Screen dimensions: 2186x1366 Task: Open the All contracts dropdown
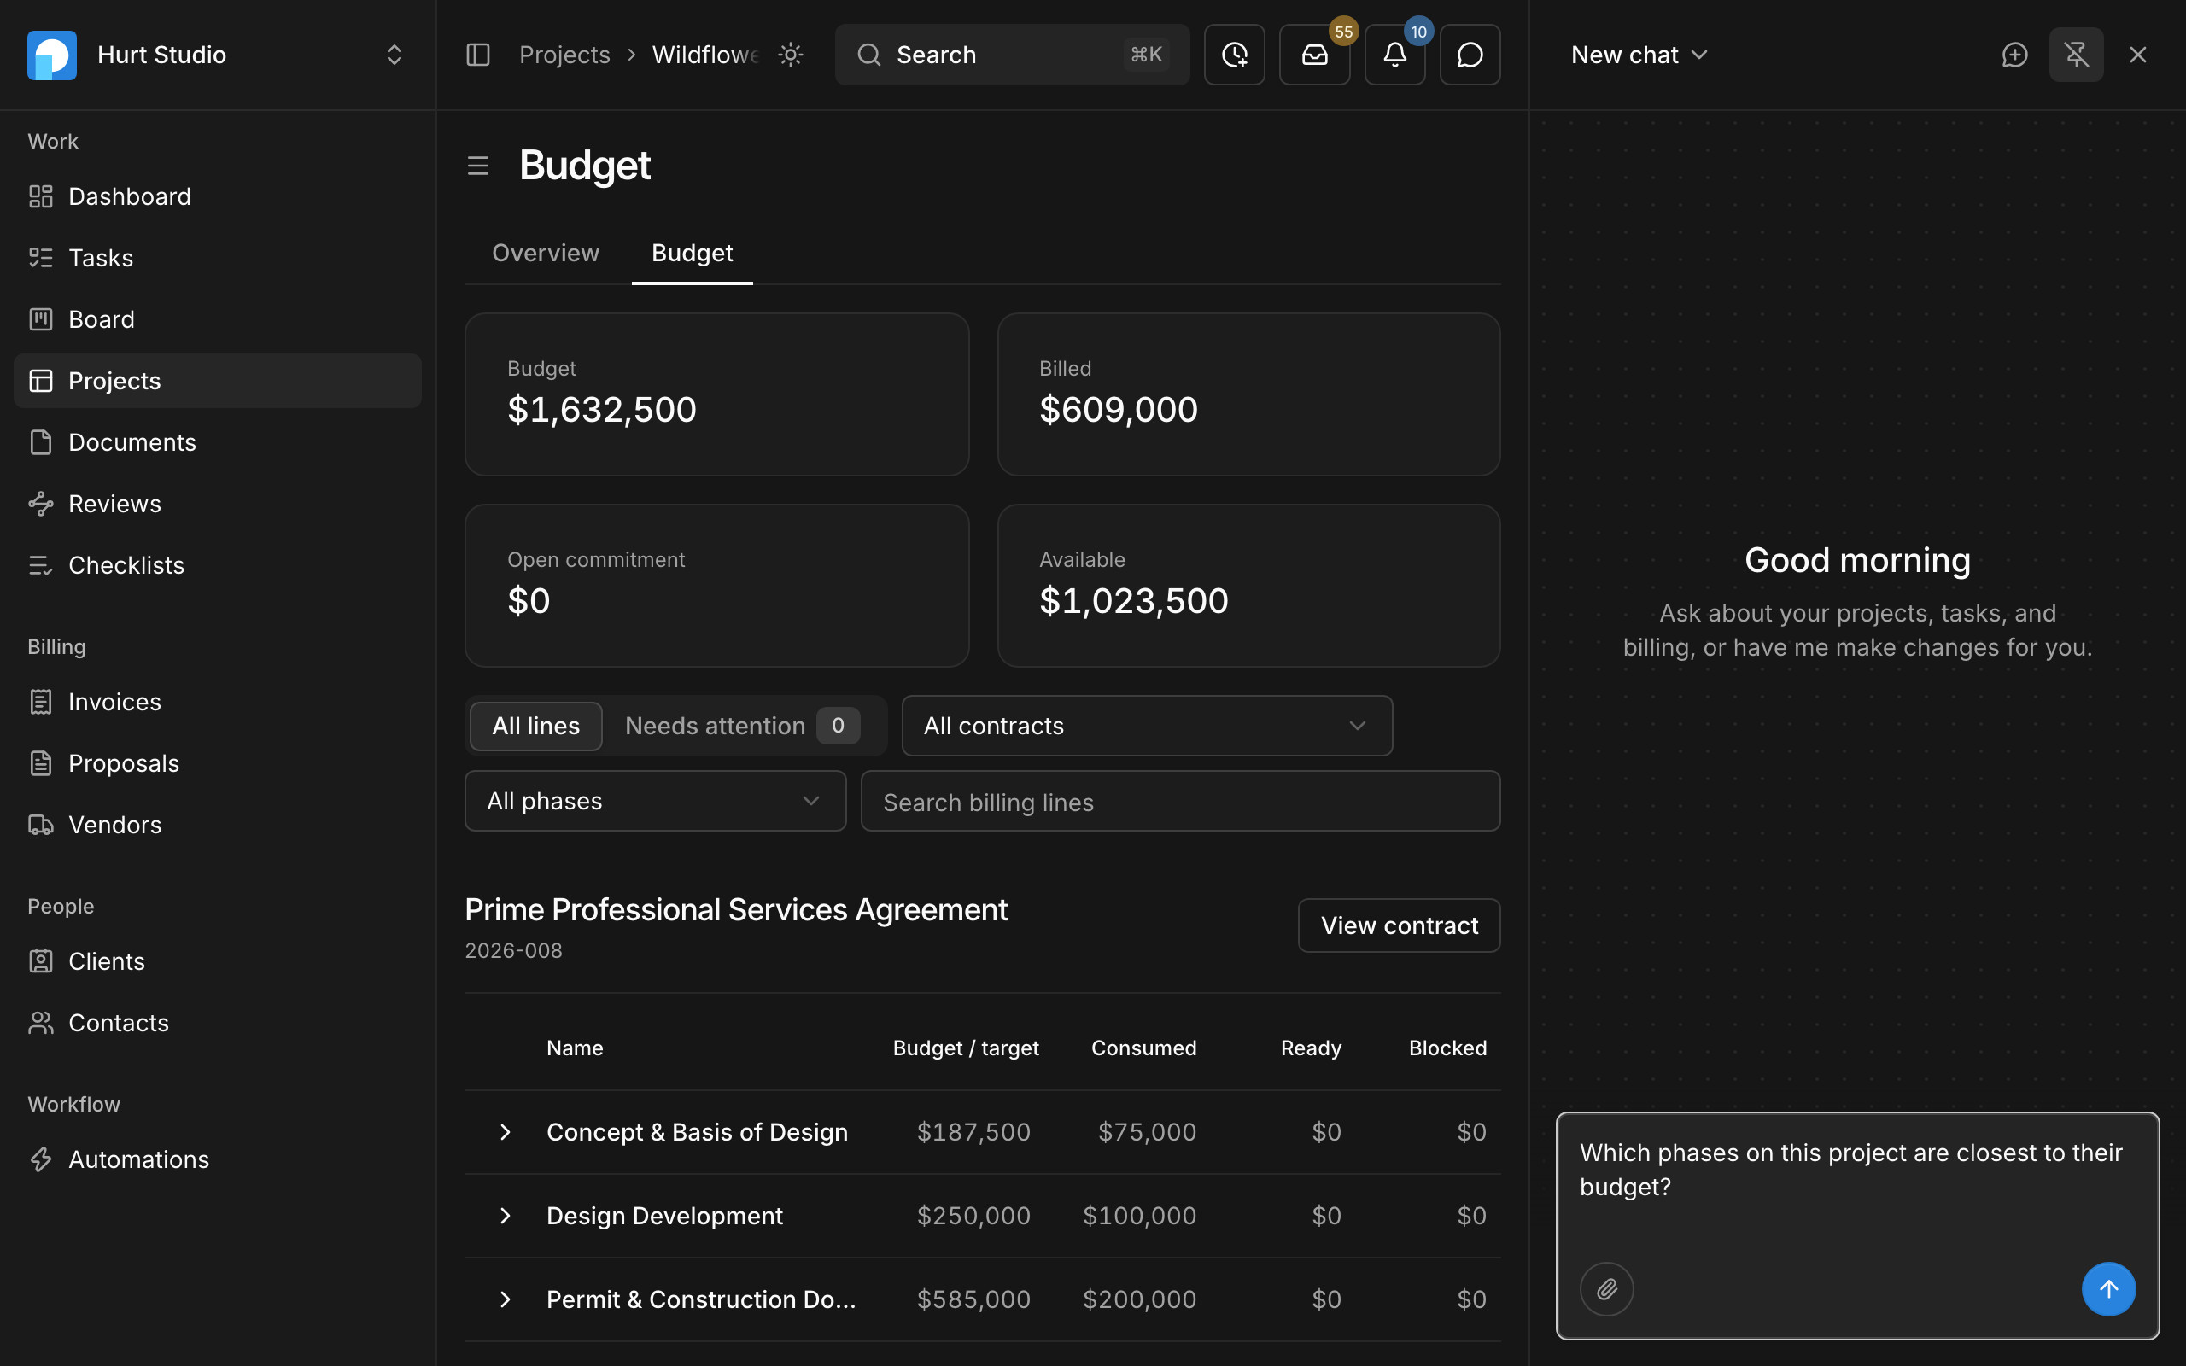(1146, 726)
